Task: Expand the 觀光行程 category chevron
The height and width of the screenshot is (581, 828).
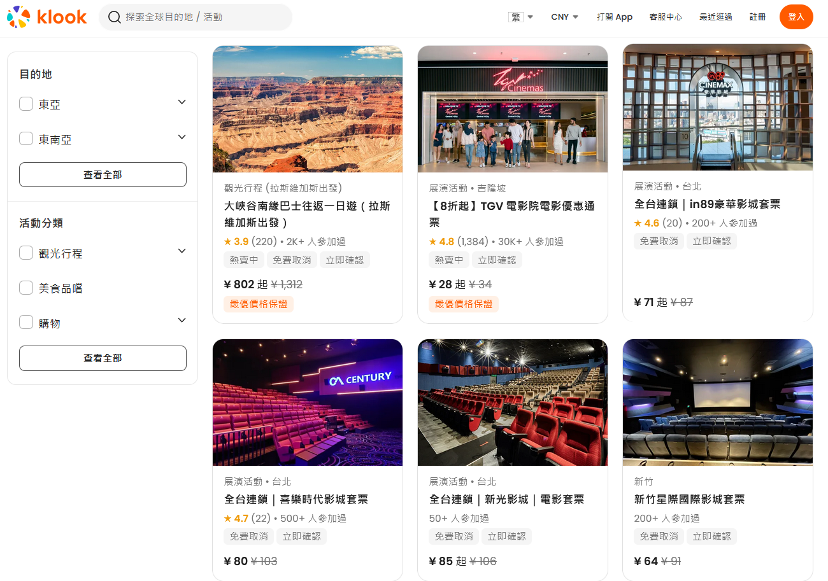Action: tap(182, 251)
